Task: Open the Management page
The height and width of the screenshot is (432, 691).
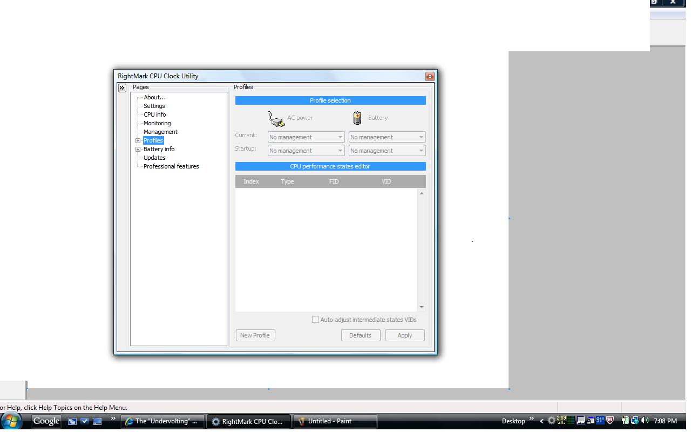Action: [160, 132]
